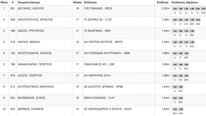The width and height of the screenshot is (206, 116).
Task: Click the Επιδόσεις Αλμάτων column header
Action: pos(185,2)
